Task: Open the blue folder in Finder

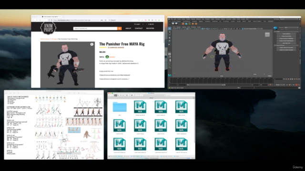Action: (x=120, y=107)
